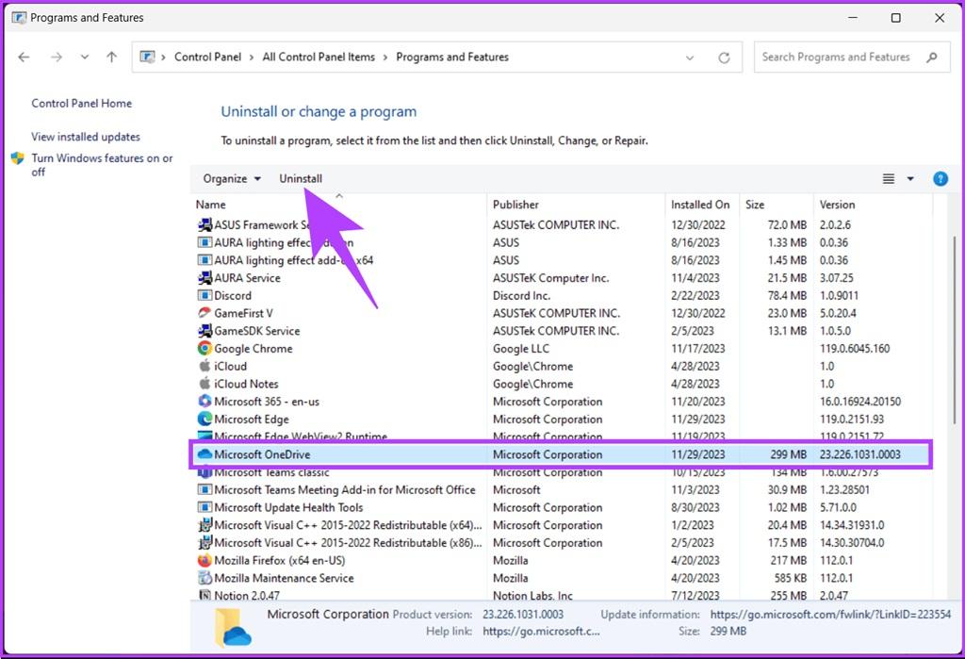Click Mozilla Maintenance Service icon
The image size is (965, 659).
coord(204,578)
